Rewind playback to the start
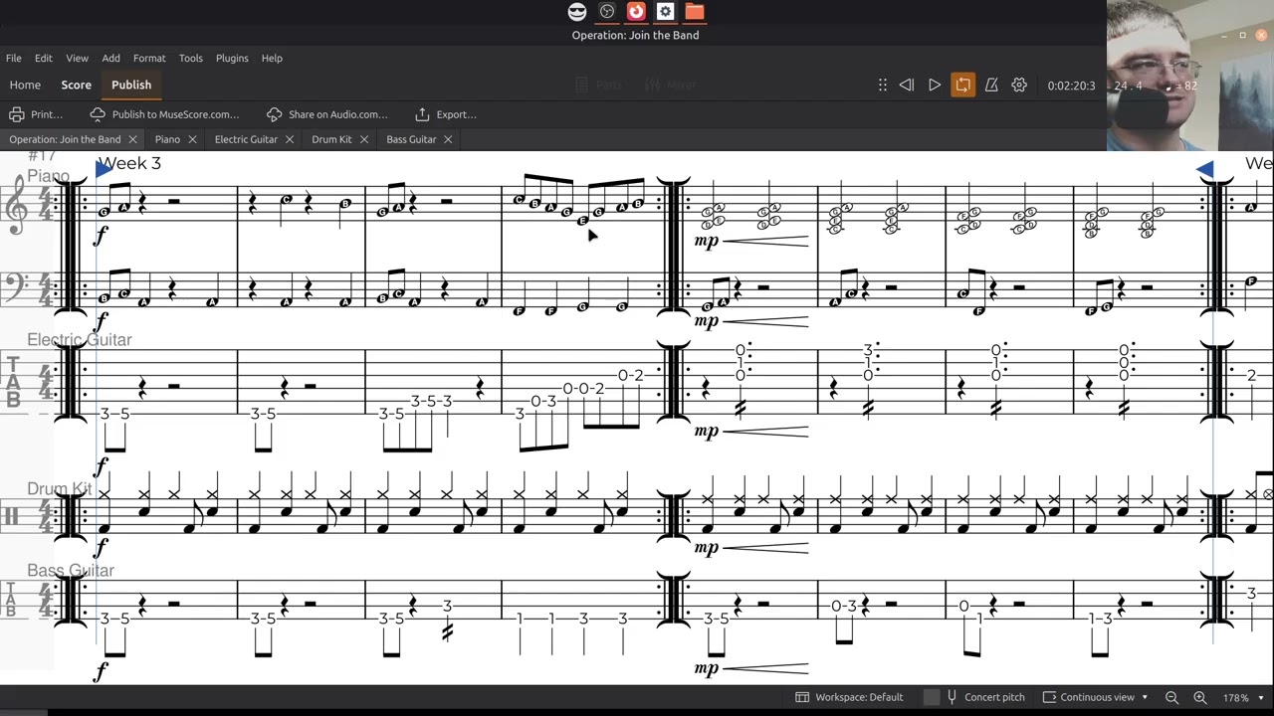1274x716 pixels. tap(907, 86)
